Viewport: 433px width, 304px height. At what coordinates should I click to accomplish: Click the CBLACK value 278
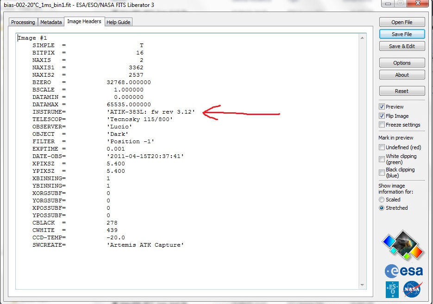pos(112,223)
